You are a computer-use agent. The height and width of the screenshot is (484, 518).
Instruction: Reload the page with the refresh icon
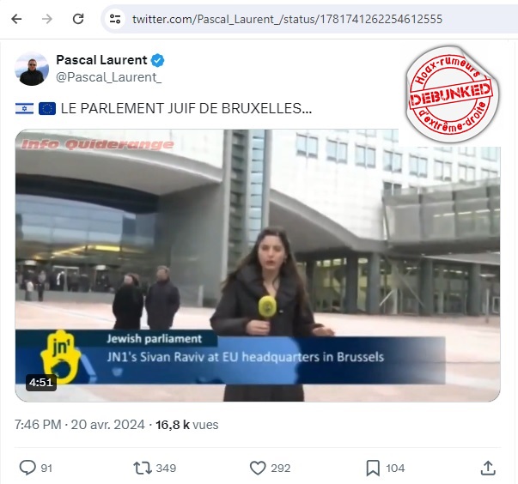click(78, 19)
